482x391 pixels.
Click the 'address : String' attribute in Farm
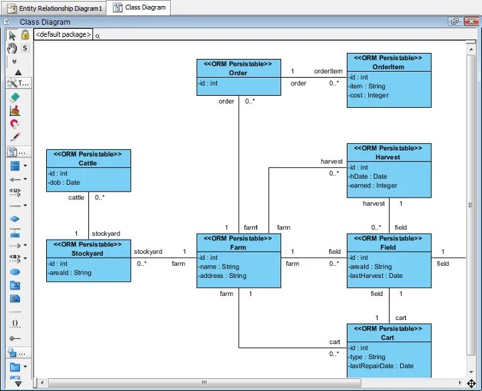click(222, 276)
